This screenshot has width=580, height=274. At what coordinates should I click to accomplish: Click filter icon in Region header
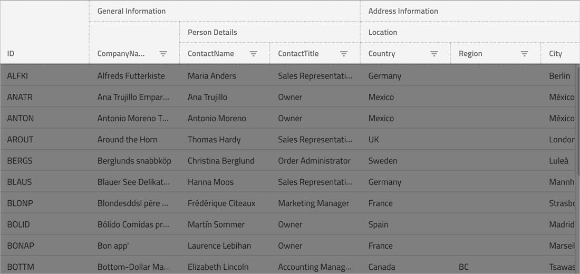coord(525,54)
